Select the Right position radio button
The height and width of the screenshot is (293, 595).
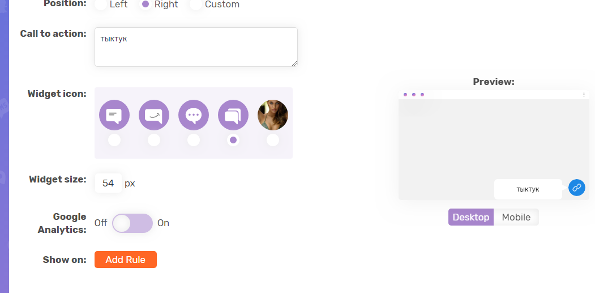click(x=146, y=5)
